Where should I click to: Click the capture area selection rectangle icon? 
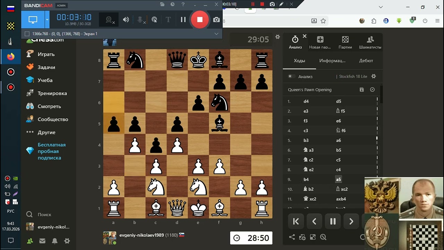tap(27, 34)
